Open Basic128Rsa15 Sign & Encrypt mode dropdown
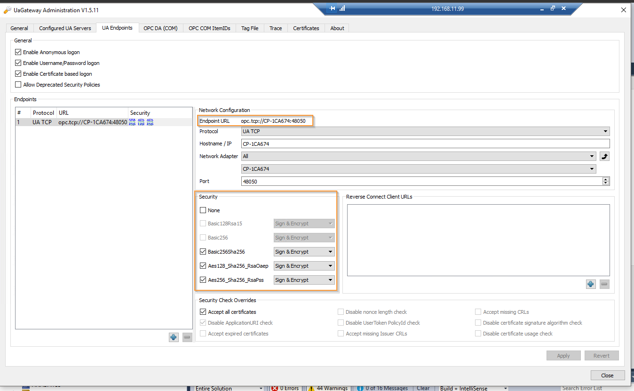Screen dimensions: 634x391 304,223
